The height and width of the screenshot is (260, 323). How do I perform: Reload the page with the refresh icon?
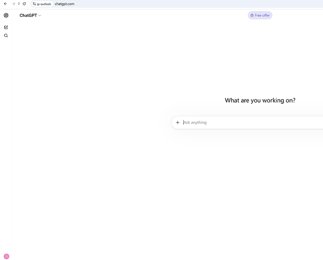tap(25, 4)
